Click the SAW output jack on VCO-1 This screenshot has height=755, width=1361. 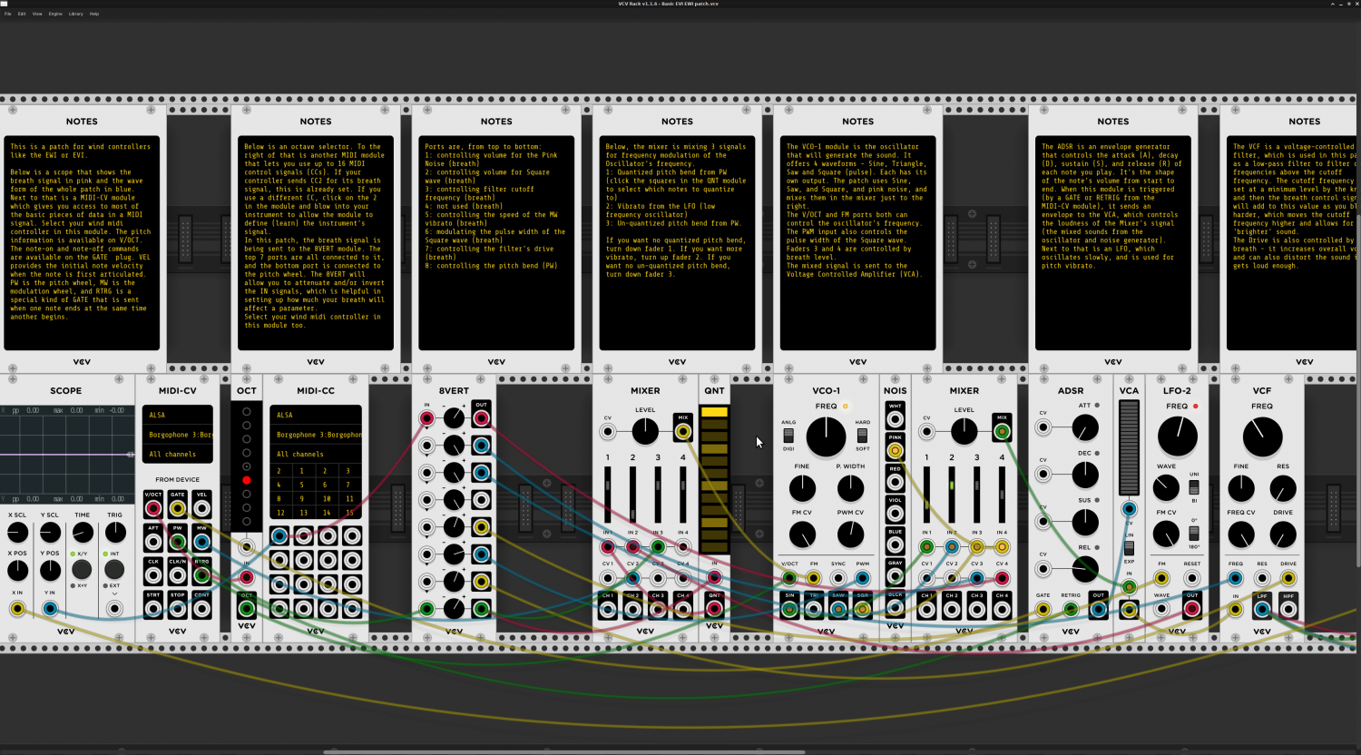click(838, 609)
